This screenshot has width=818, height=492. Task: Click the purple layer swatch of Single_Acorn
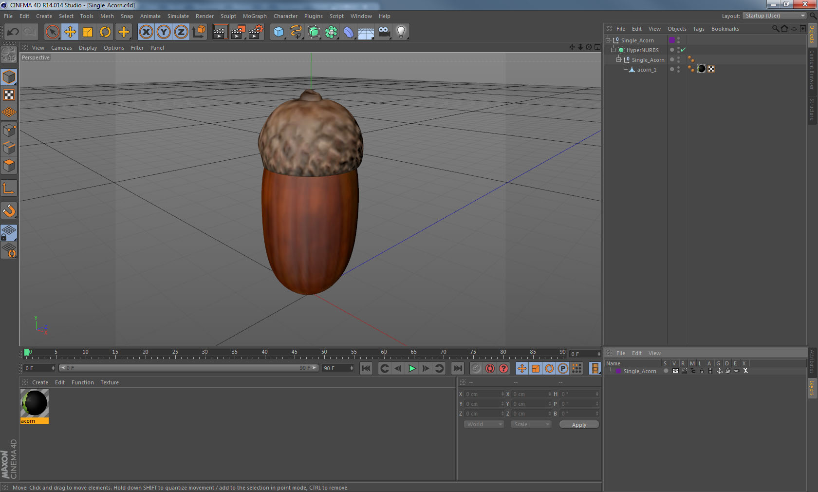pos(672,40)
